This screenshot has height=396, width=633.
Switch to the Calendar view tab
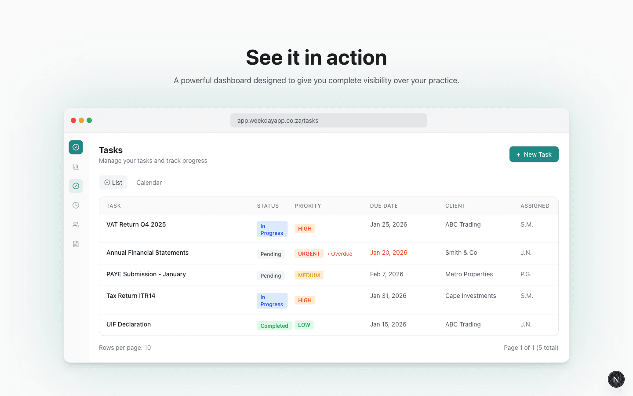click(149, 182)
